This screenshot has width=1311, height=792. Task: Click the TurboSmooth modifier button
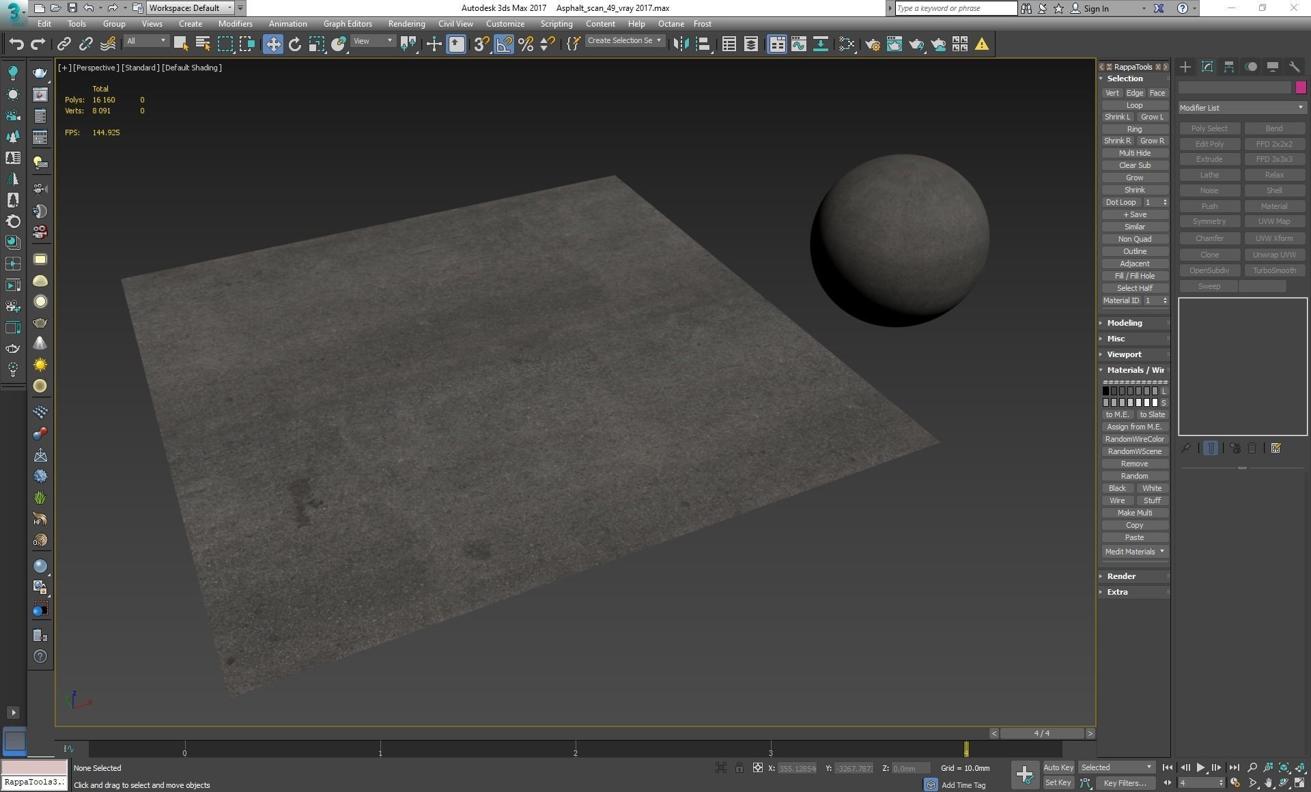1274,270
